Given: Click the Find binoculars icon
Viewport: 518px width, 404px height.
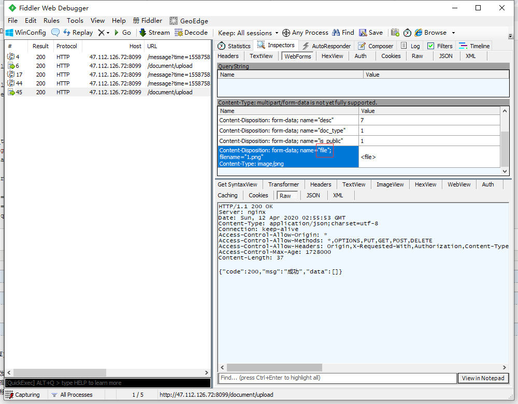Looking at the screenshot, I should pyautogui.click(x=336, y=33).
